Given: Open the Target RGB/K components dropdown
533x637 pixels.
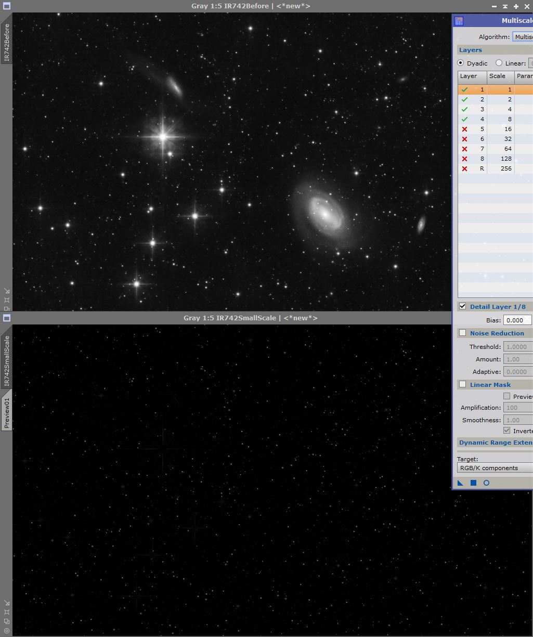Looking at the screenshot, I should (x=495, y=468).
